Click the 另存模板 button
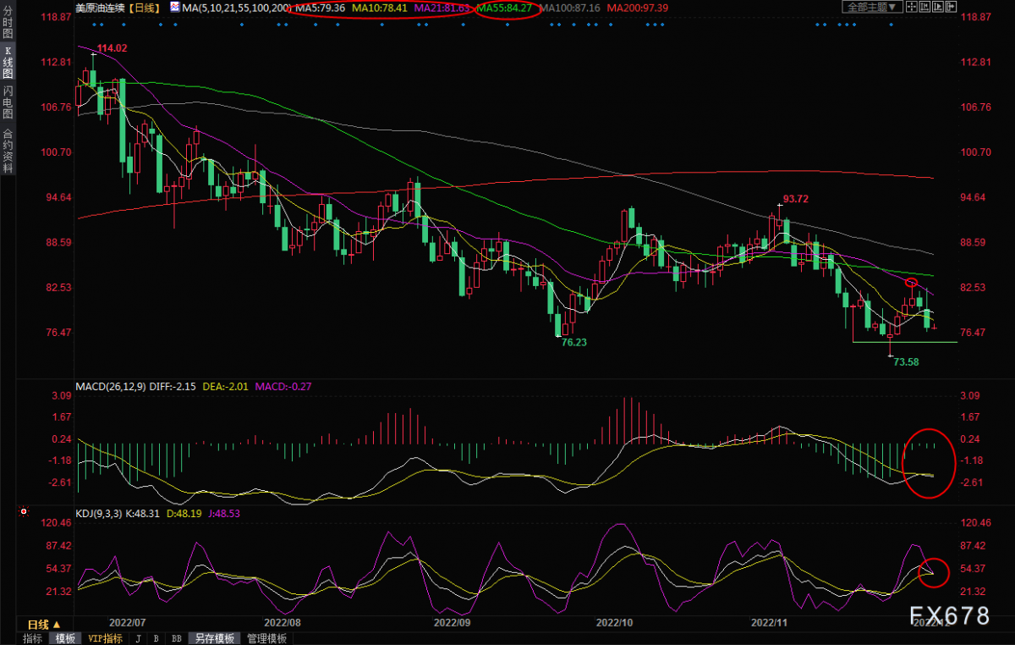The width and height of the screenshot is (1015, 645). [x=214, y=638]
